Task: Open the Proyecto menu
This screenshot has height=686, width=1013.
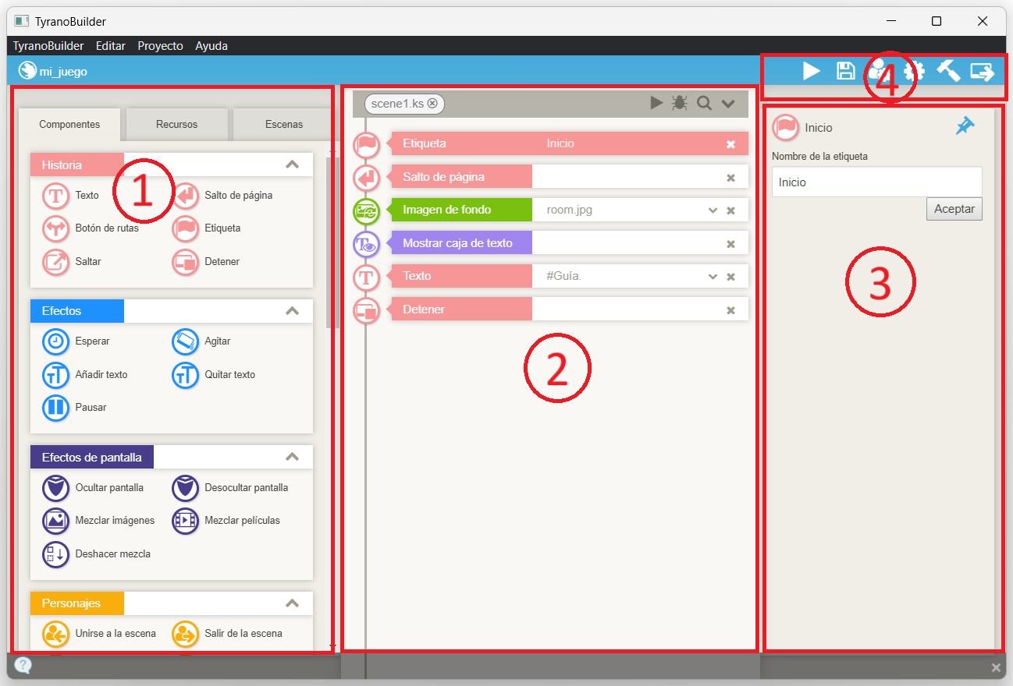Action: point(160,46)
